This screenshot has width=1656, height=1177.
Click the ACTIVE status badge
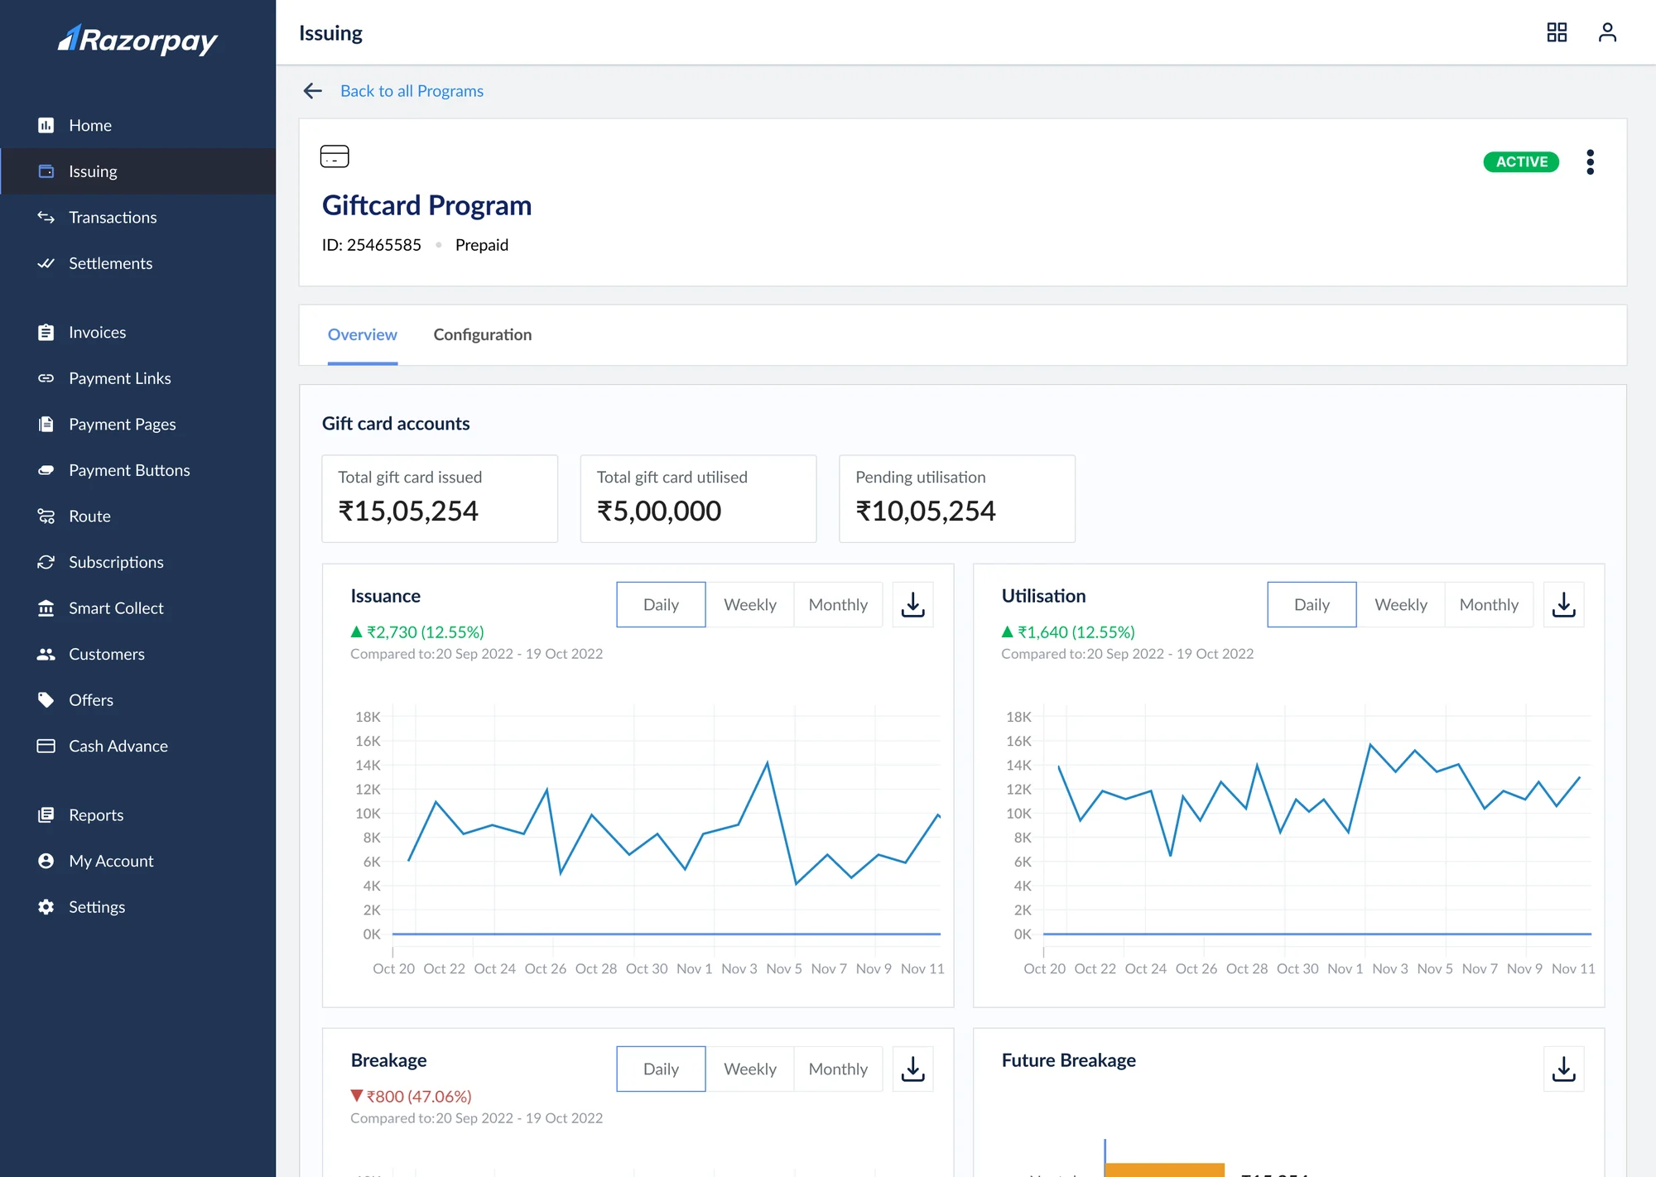[1521, 162]
